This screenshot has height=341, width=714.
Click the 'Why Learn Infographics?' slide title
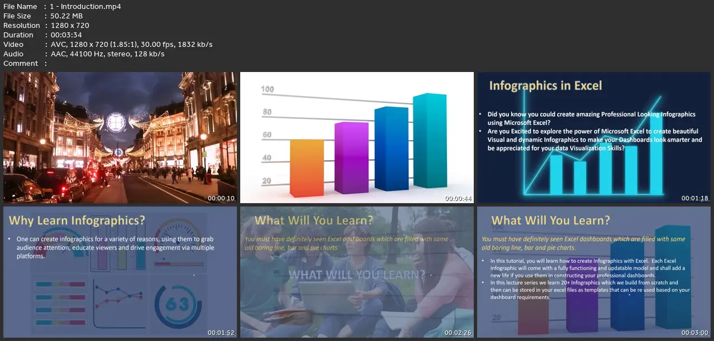77,220
